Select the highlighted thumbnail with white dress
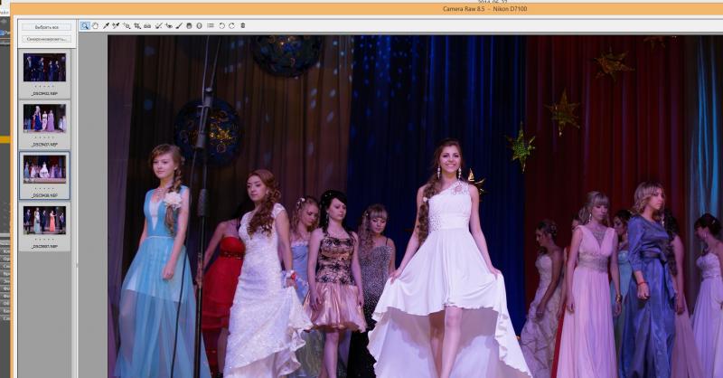The height and width of the screenshot is (378, 723). coord(44,169)
